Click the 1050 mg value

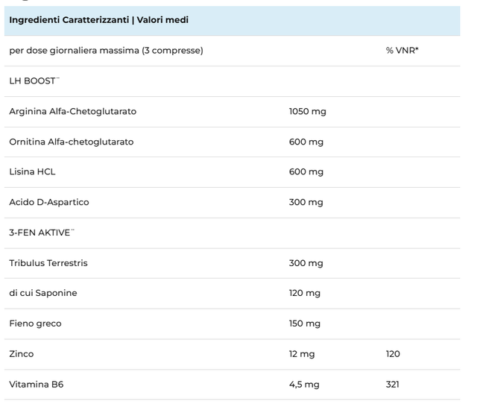(x=307, y=111)
